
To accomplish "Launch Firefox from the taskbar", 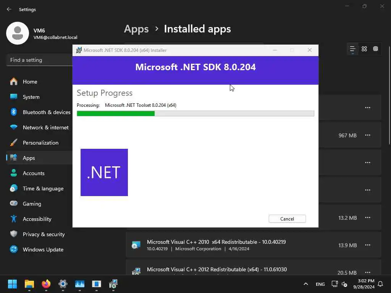I will tap(46, 284).
